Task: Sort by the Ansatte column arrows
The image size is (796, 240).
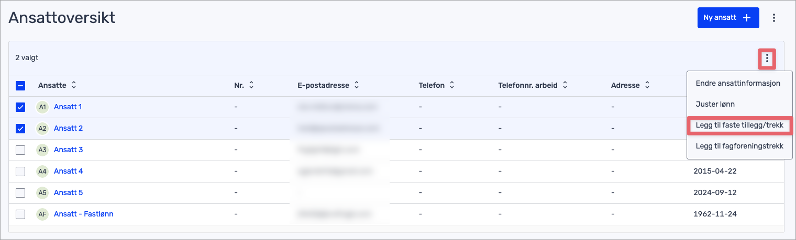Action: coord(74,85)
